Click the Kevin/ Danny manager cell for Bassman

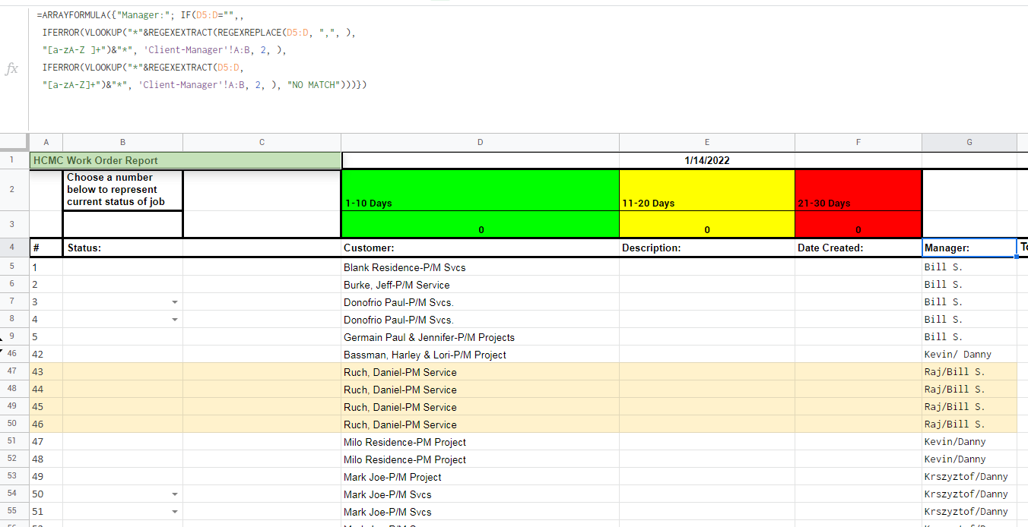pyautogui.click(x=969, y=355)
